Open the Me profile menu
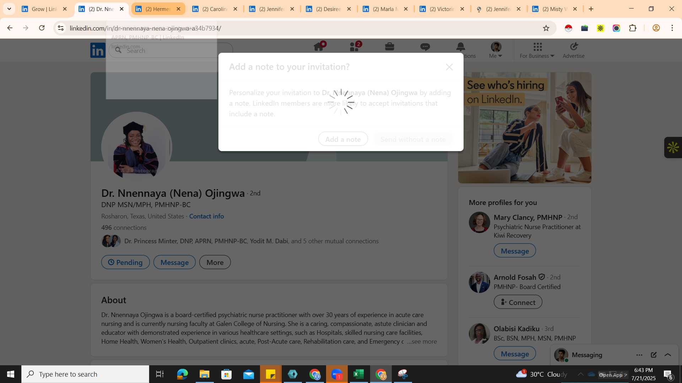This screenshot has height=383, width=682. [x=496, y=50]
